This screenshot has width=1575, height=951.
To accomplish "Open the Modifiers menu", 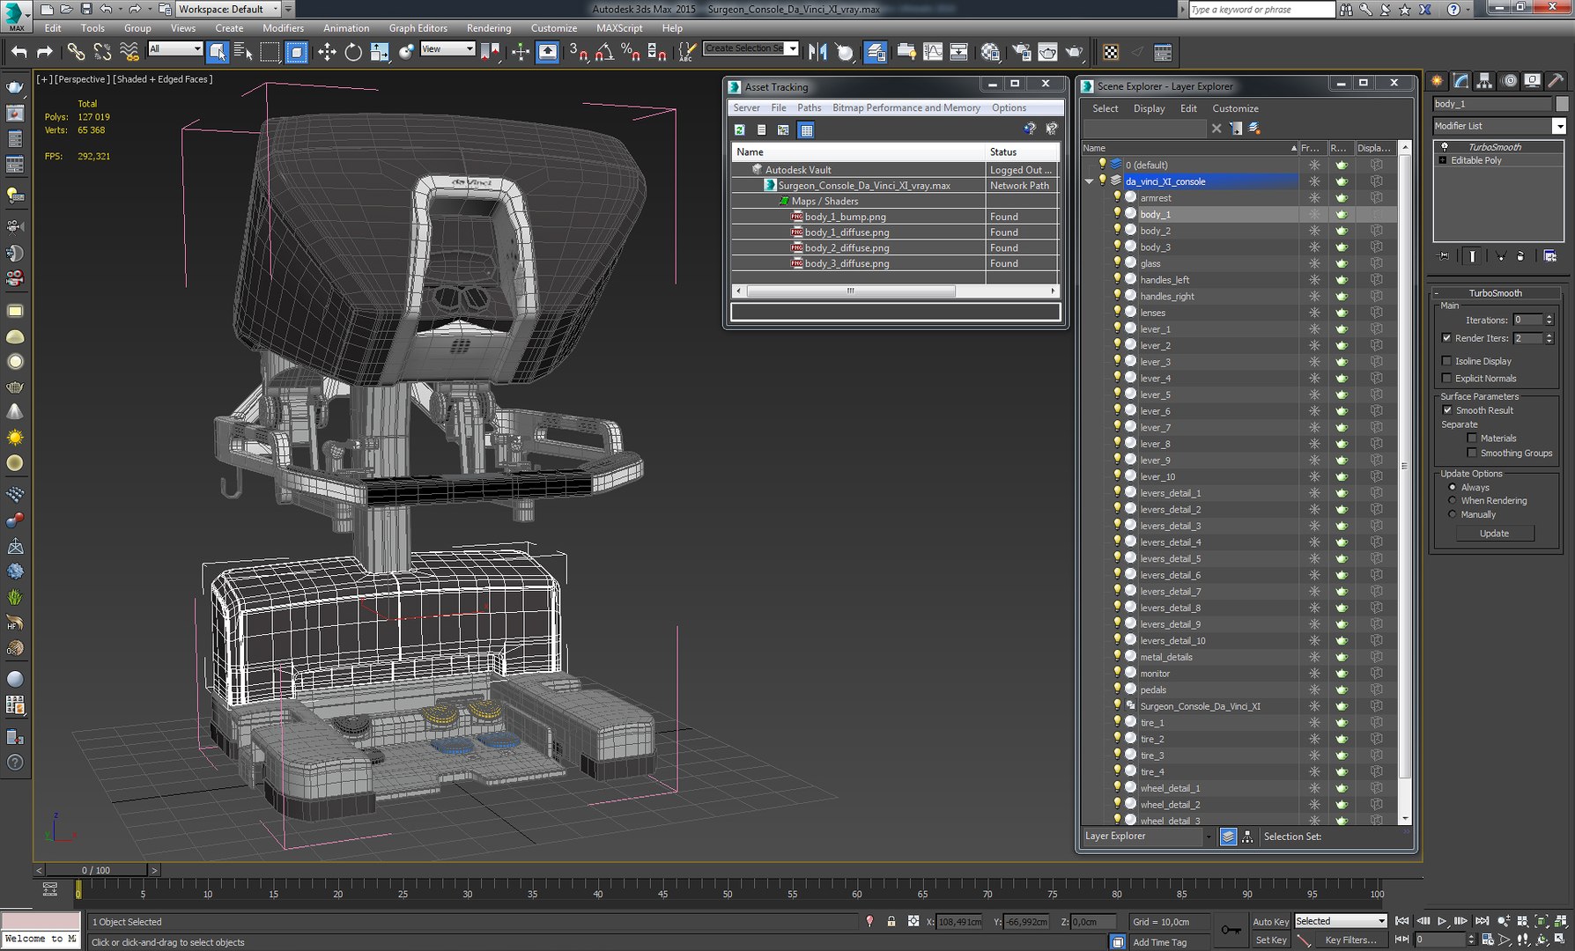I will (283, 28).
